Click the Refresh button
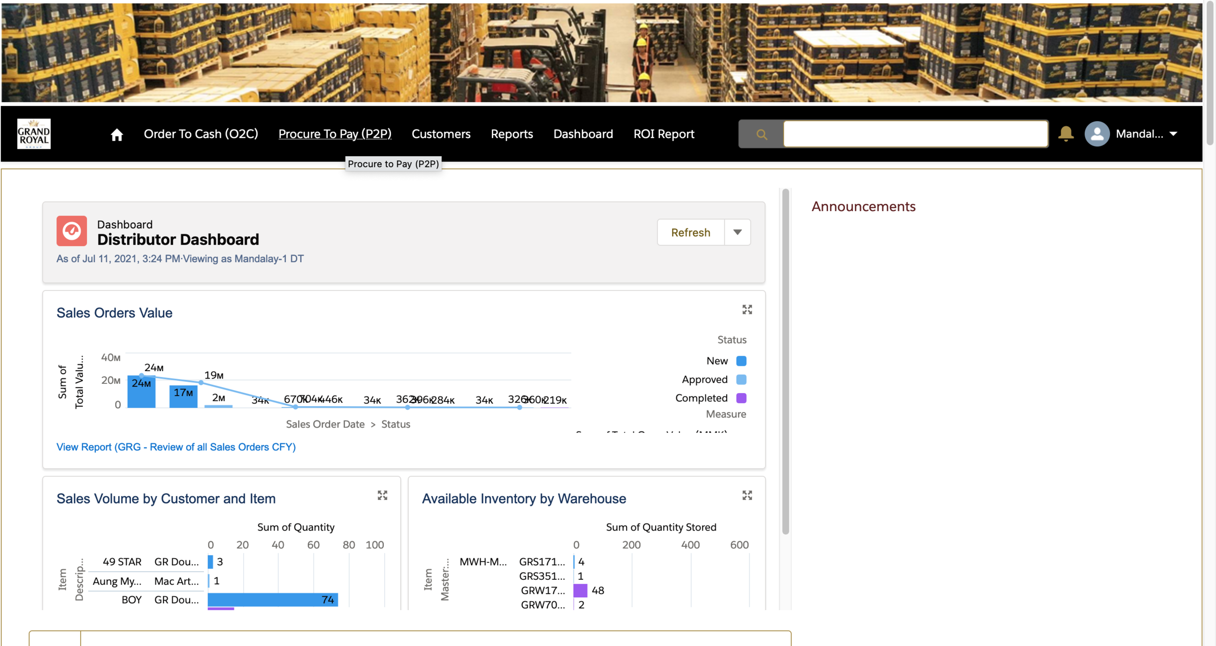This screenshot has width=1216, height=646. [690, 233]
